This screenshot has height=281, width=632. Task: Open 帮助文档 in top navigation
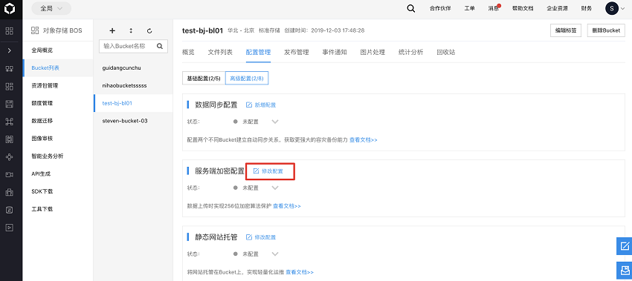click(523, 8)
